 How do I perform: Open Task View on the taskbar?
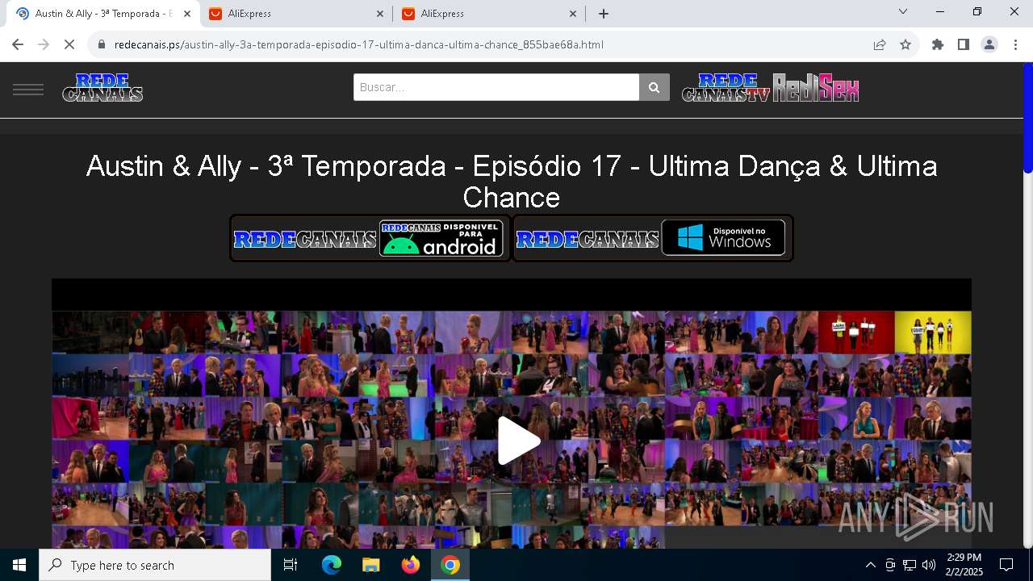point(291,565)
